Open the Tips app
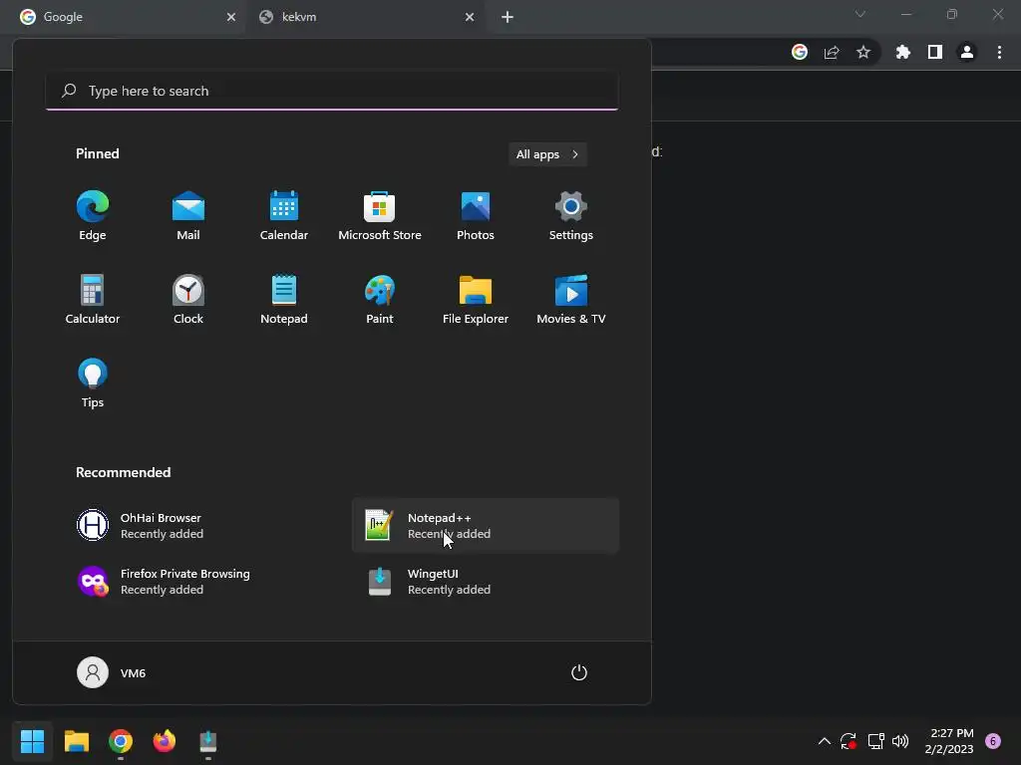The width and height of the screenshot is (1021, 765). click(x=93, y=383)
